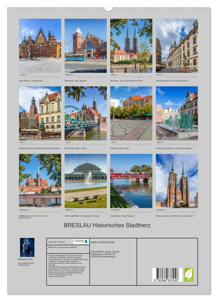Click the Melanie Viola portrait photo
The width and height of the screenshot is (217, 301).
[27, 247]
